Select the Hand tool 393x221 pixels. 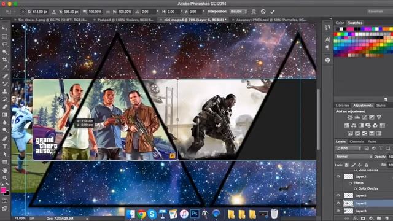tap(5, 170)
